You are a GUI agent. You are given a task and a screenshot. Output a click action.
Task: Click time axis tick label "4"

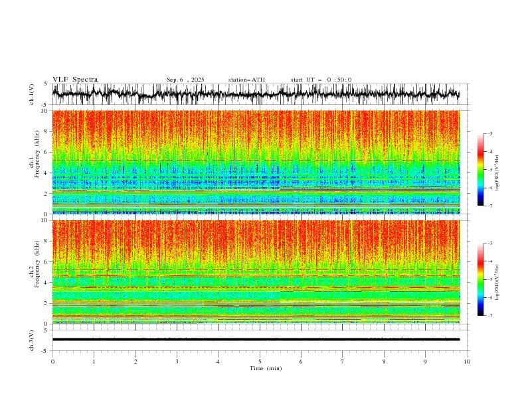pos(219,362)
